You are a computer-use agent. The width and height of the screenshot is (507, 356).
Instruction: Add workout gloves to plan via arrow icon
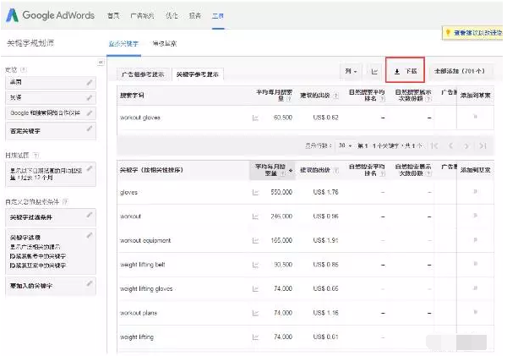click(474, 117)
